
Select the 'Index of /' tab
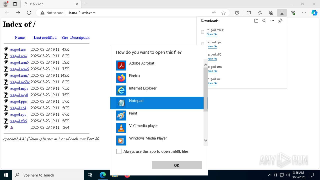point(51,4)
